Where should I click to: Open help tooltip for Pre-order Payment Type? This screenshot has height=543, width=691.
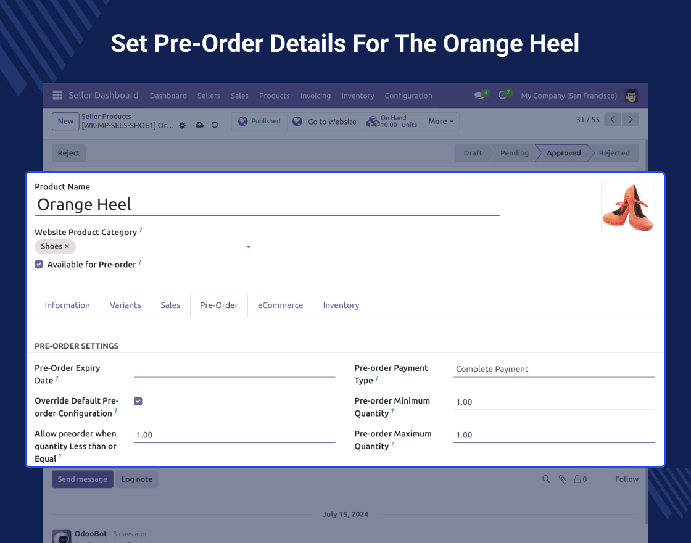pyautogui.click(x=377, y=378)
